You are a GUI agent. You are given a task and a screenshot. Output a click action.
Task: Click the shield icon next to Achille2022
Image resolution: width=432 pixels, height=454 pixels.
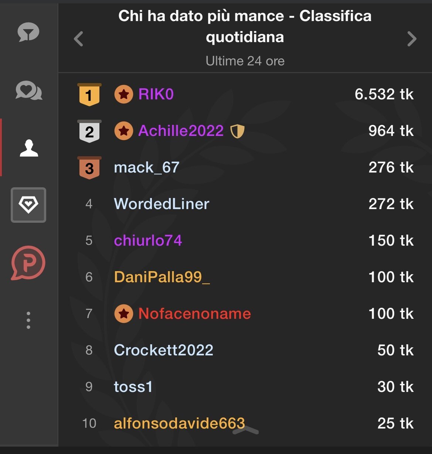pyautogui.click(x=237, y=131)
